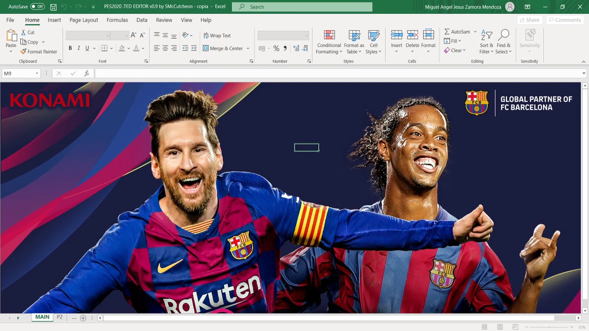589x331 pixels.
Task: Toggle left text alignment
Action: 156,48
